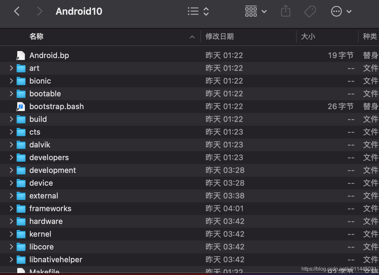The image size is (379, 275).
Task: Click the art folder icon
Action: 21,68
